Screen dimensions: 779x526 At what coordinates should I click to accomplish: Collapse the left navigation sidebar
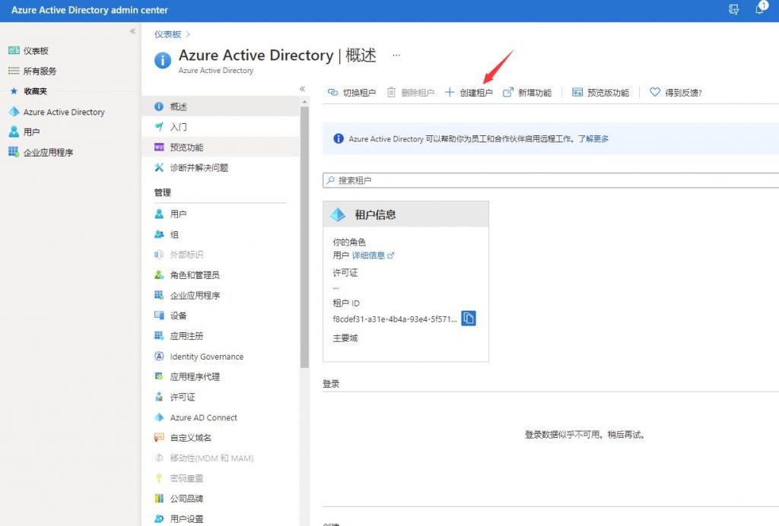[x=132, y=31]
